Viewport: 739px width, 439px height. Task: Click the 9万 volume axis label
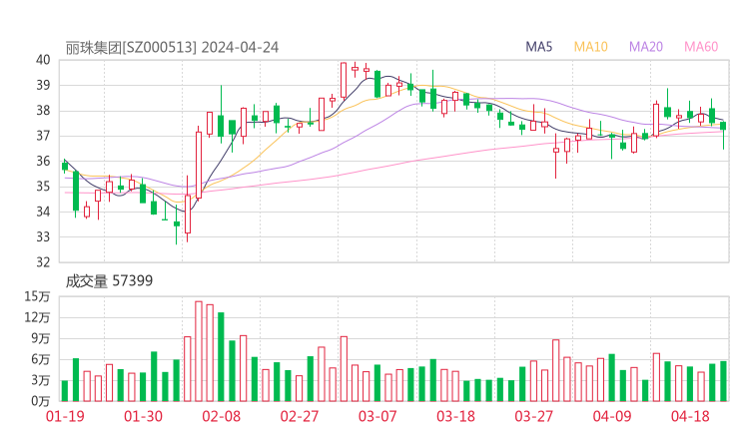[41, 338]
